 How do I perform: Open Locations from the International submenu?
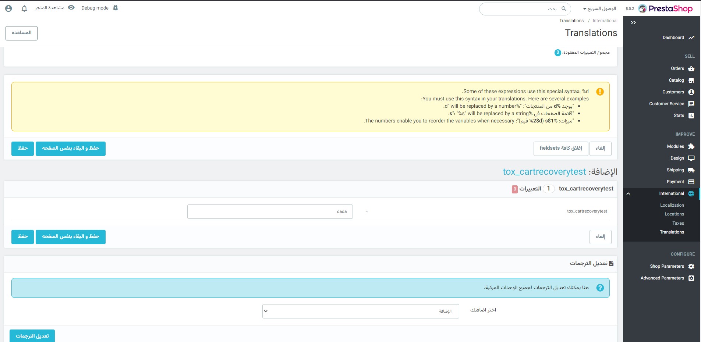675,214
